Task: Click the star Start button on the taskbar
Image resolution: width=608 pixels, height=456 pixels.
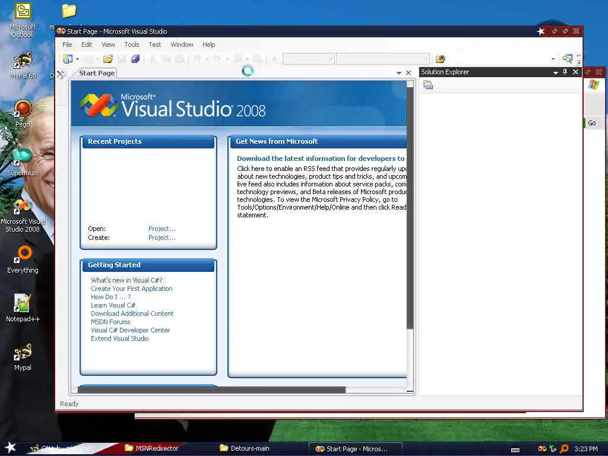Action: 11,448
